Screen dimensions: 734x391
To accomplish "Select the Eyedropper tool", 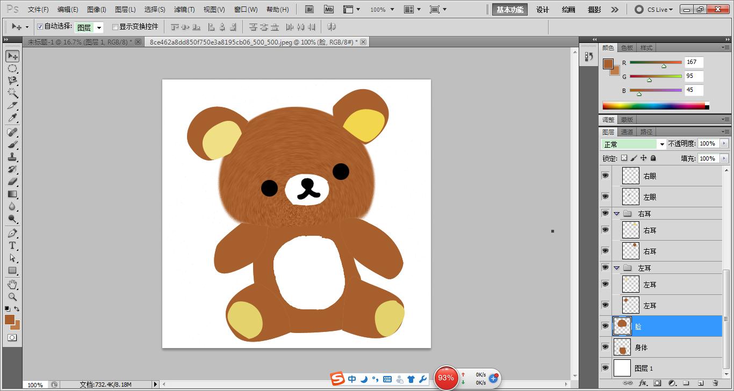I will pyautogui.click(x=12, y=118).
